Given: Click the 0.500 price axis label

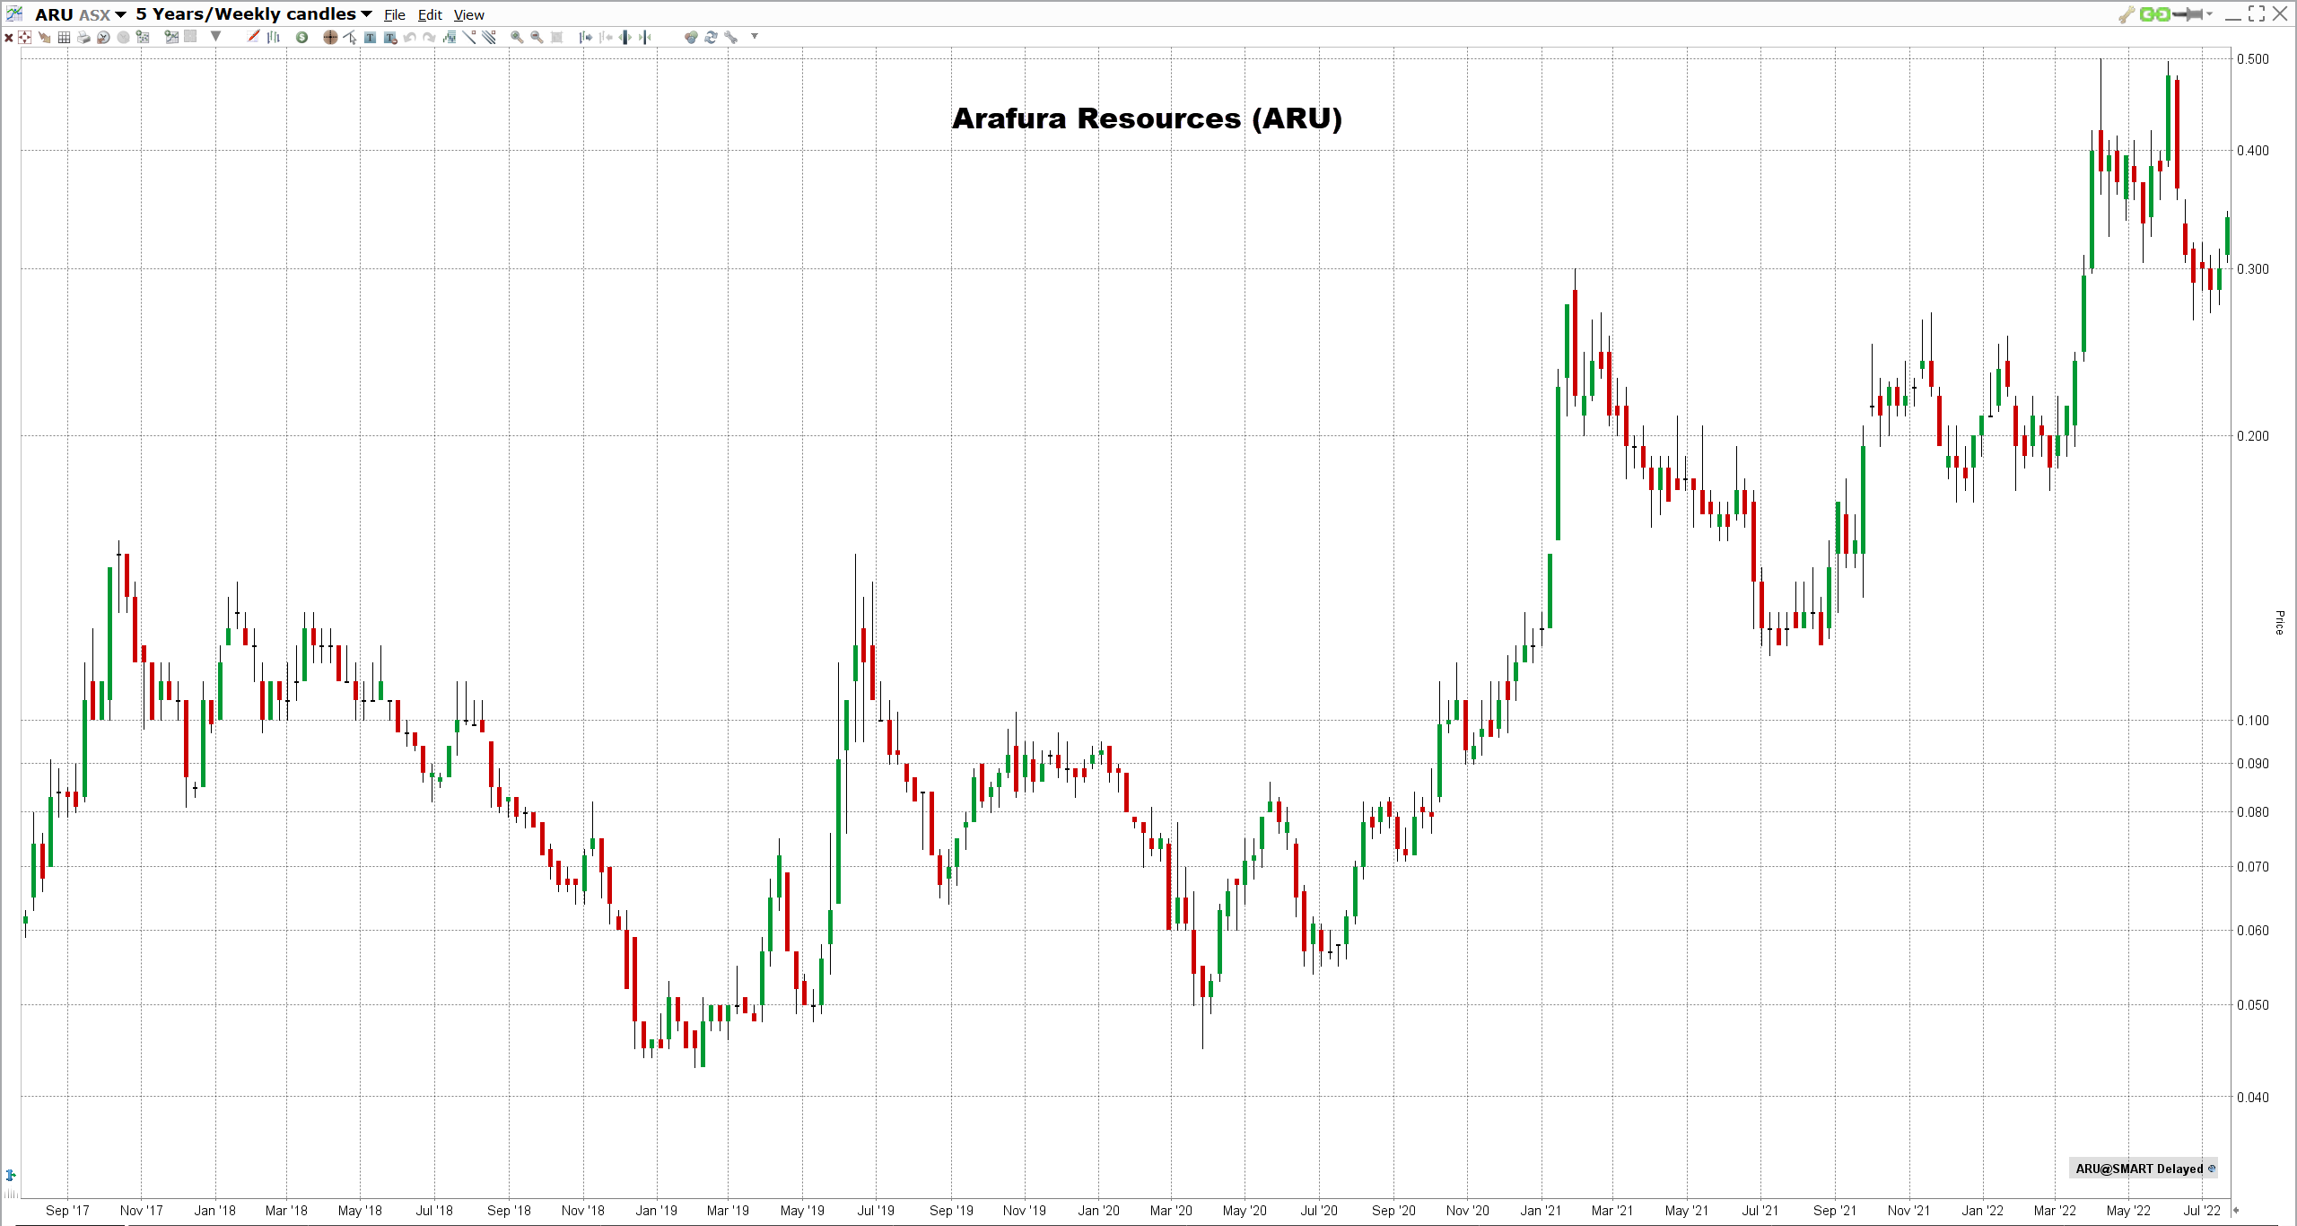Looking at the screenshot, I should [x=2253, y=59].
